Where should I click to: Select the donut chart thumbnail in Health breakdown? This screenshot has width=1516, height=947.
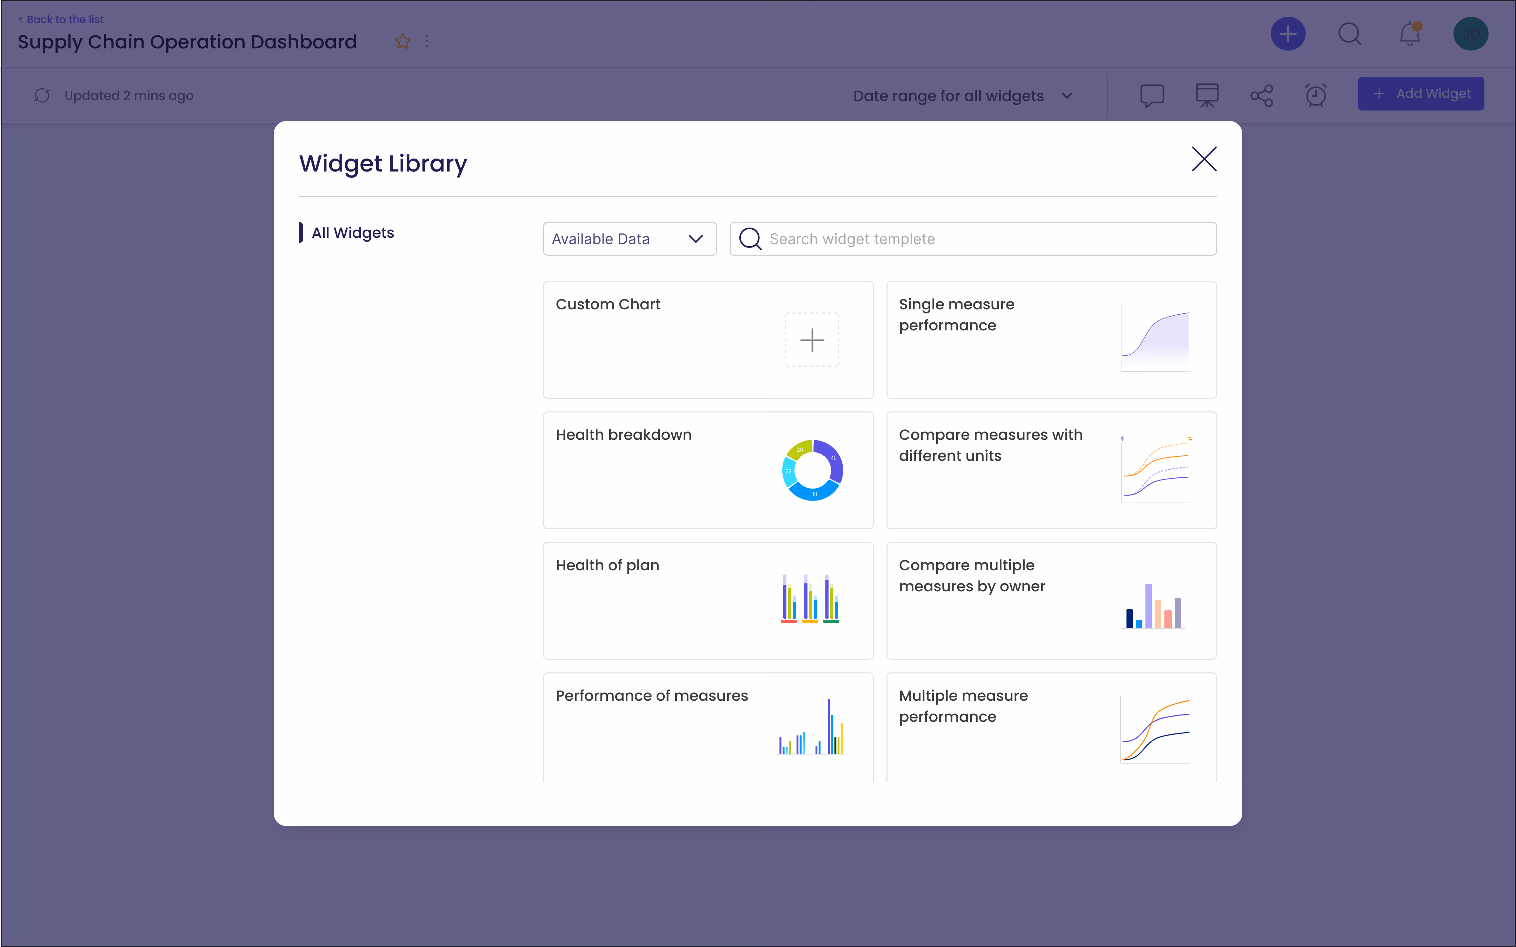point(811,470)
